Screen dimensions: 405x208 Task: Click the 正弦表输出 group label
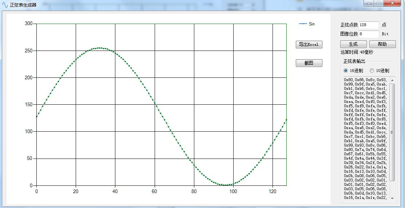coord(354,61)
